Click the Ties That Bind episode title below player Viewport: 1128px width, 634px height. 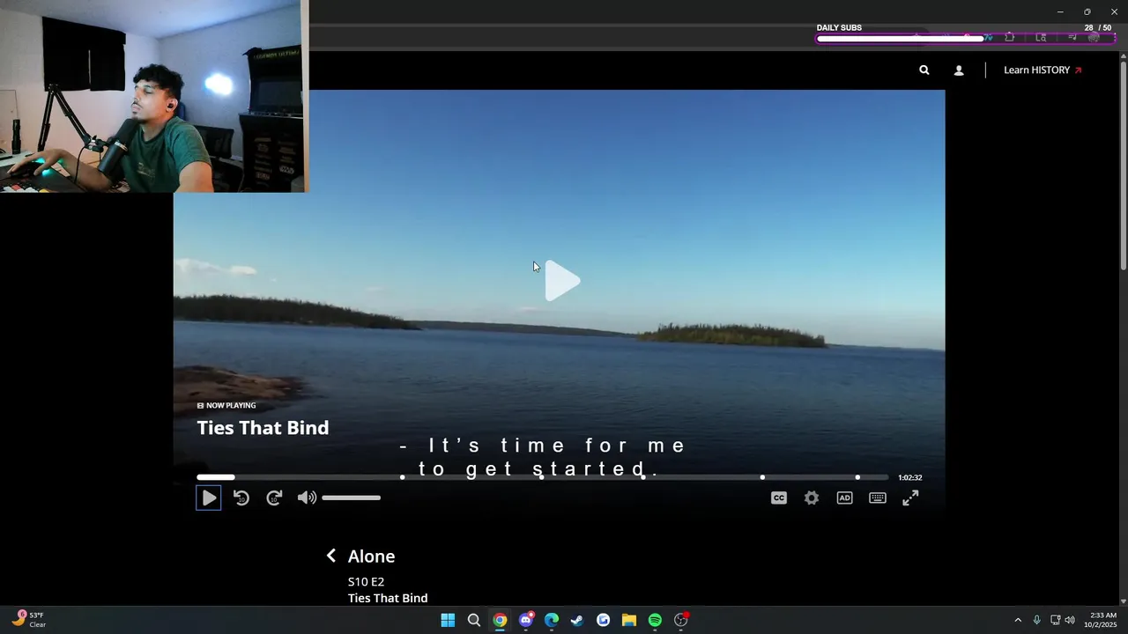tap(388, 598)
